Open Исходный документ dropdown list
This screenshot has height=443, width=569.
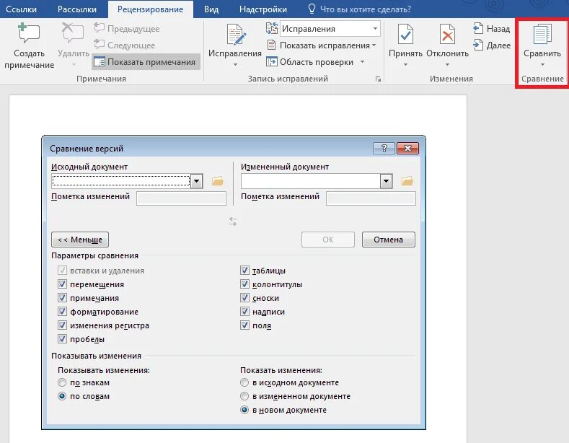[x=196, y=181]
